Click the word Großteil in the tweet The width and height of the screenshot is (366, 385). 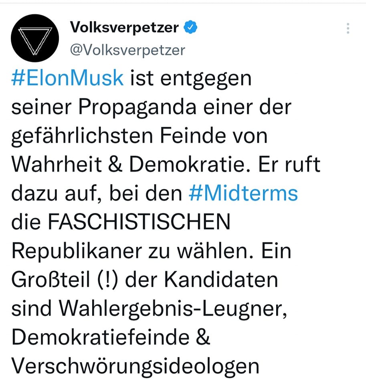coord(51,280)
